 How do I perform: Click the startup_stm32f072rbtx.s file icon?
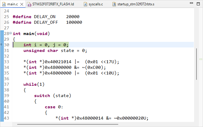114,4
